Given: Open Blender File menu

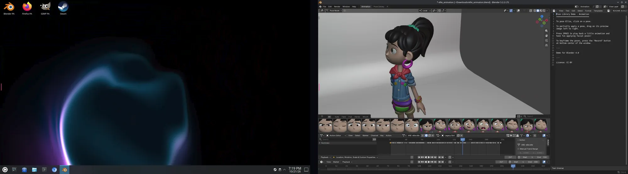Looking at the screenshot, I should tap(324, 7).
